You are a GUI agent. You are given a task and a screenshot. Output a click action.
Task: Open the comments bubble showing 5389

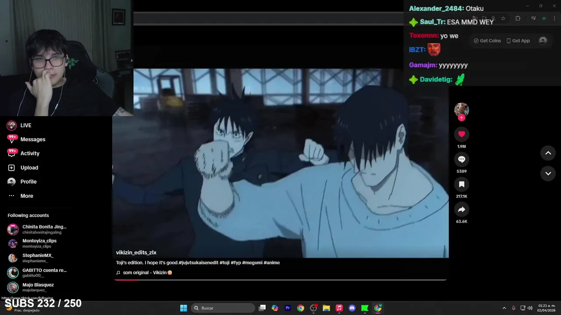pyautogui.click(x=462, y=159)
